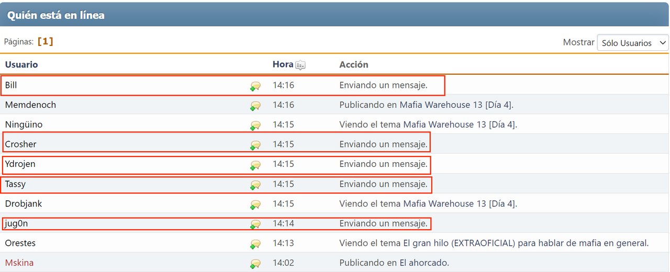Click Bill's time 14:16
This screenshot has height=272, width=670.
[x=283, y=85]
